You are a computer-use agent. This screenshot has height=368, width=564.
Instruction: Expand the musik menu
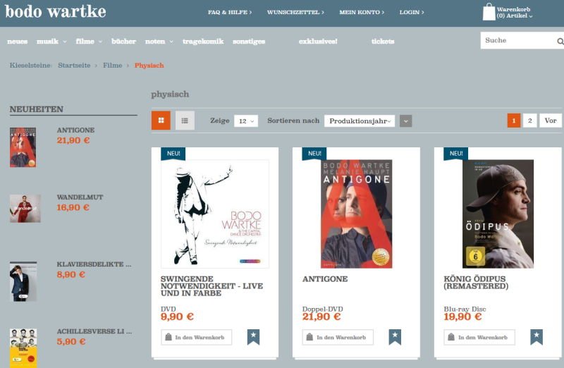[x=51, y=42]
